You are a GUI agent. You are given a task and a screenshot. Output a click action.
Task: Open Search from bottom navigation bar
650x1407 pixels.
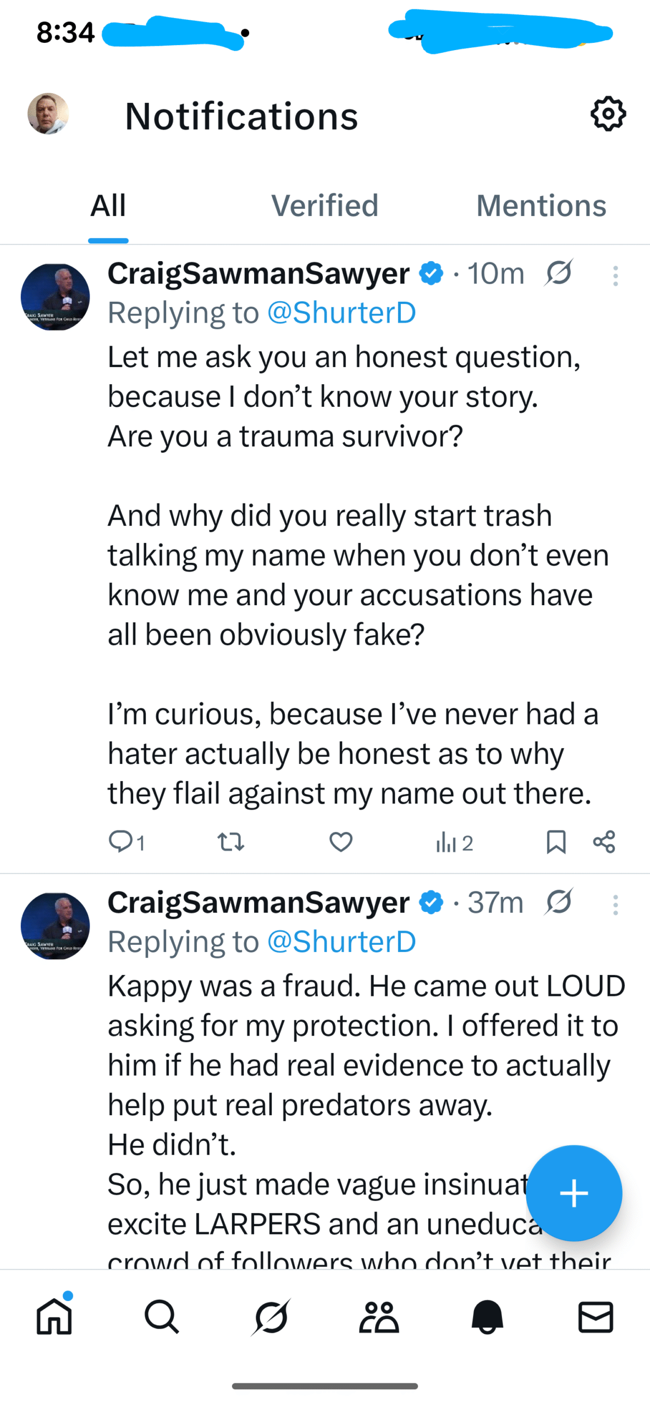tap(162, 1316)
